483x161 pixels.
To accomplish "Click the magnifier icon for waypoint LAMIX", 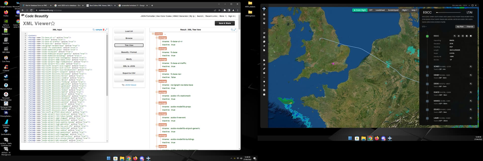I will click(x=471, y=118).
